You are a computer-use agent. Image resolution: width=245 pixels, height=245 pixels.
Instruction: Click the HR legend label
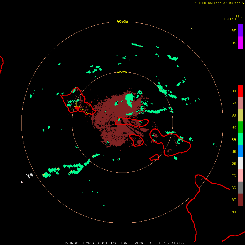coord(234,127)
